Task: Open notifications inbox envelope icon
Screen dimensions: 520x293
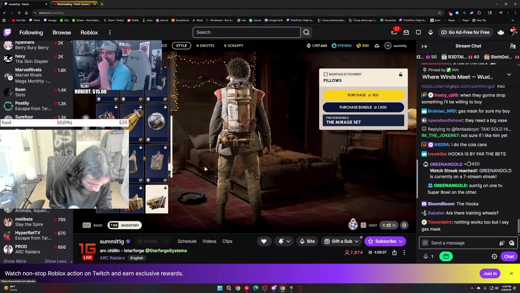Action: (406, 32)
